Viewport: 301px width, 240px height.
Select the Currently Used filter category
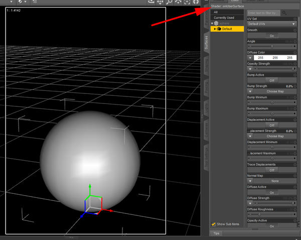(227, 18)
